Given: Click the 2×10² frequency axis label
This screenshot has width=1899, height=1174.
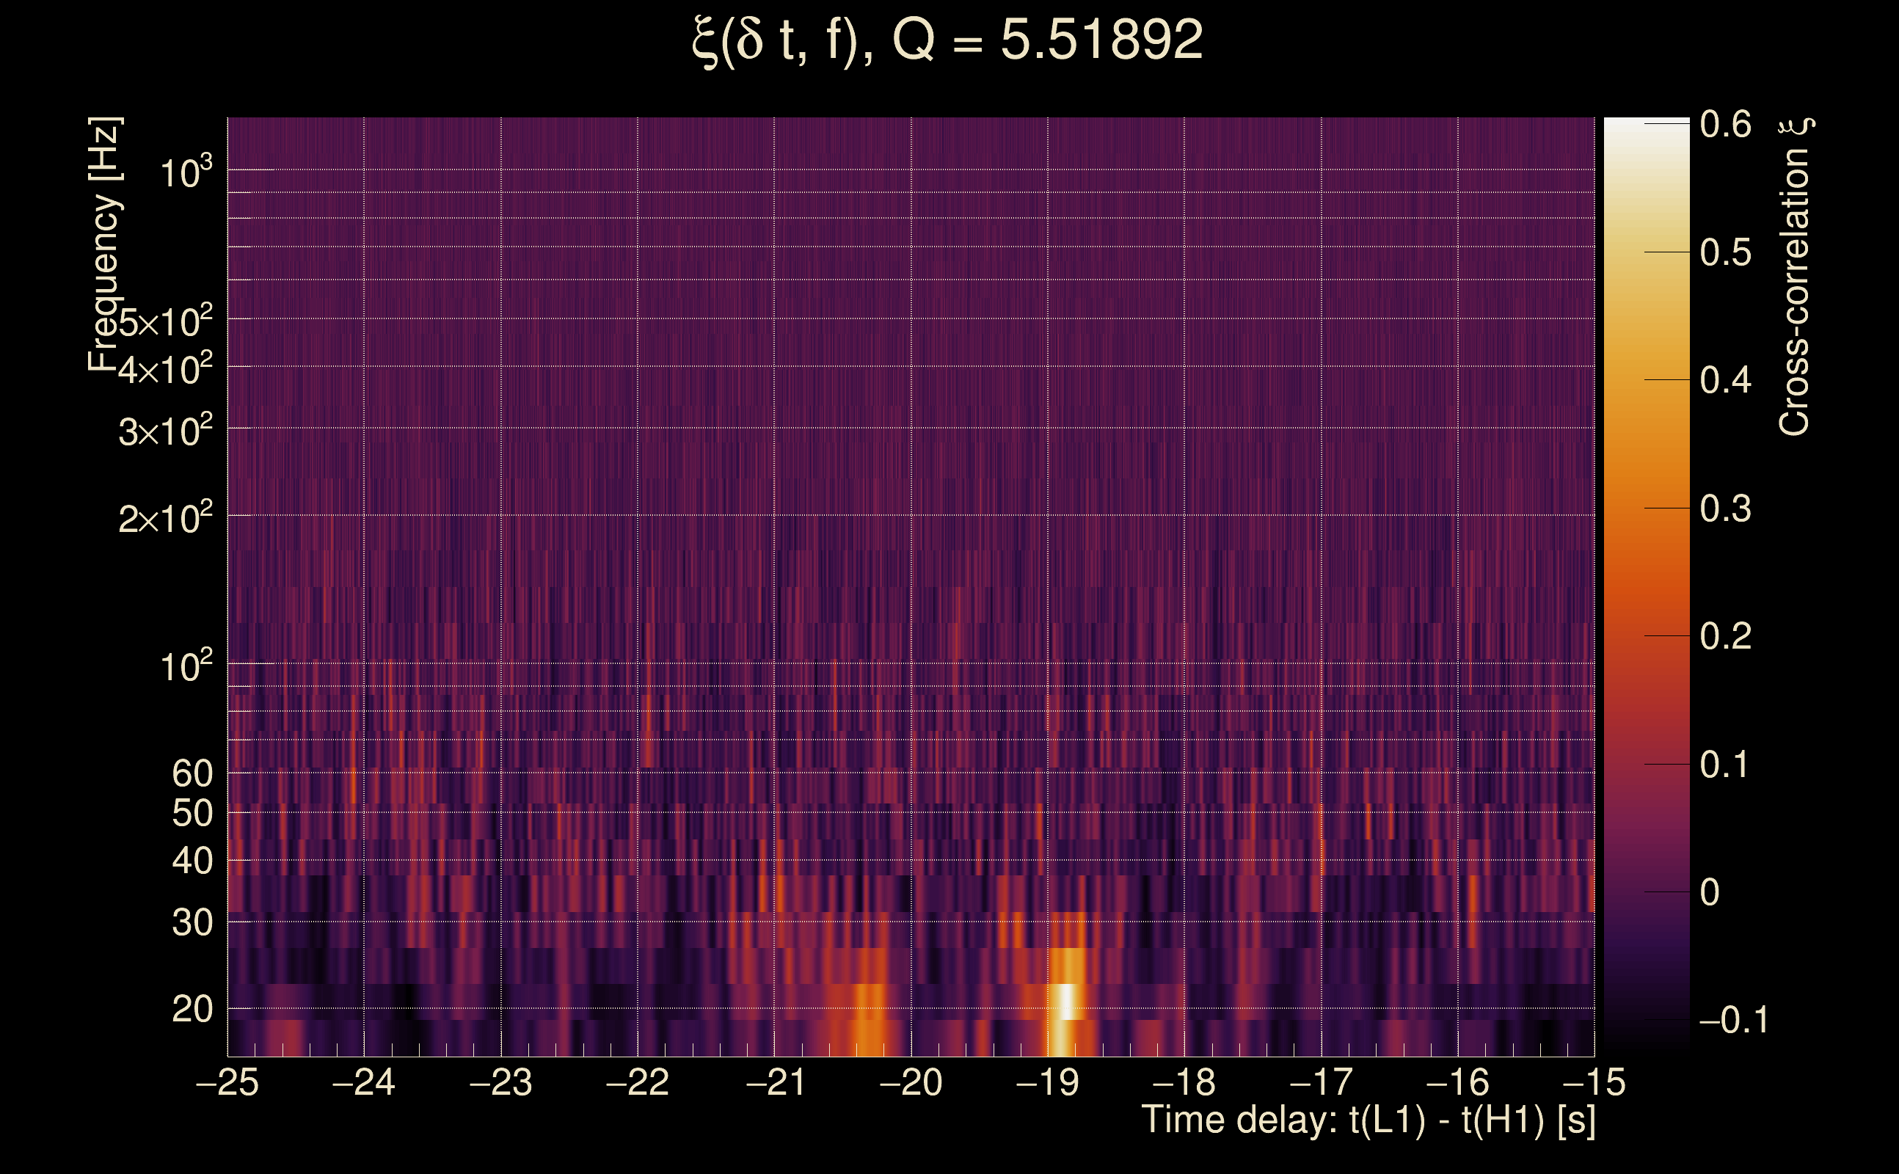Looking at the screenshot, I should coord(164,518).
